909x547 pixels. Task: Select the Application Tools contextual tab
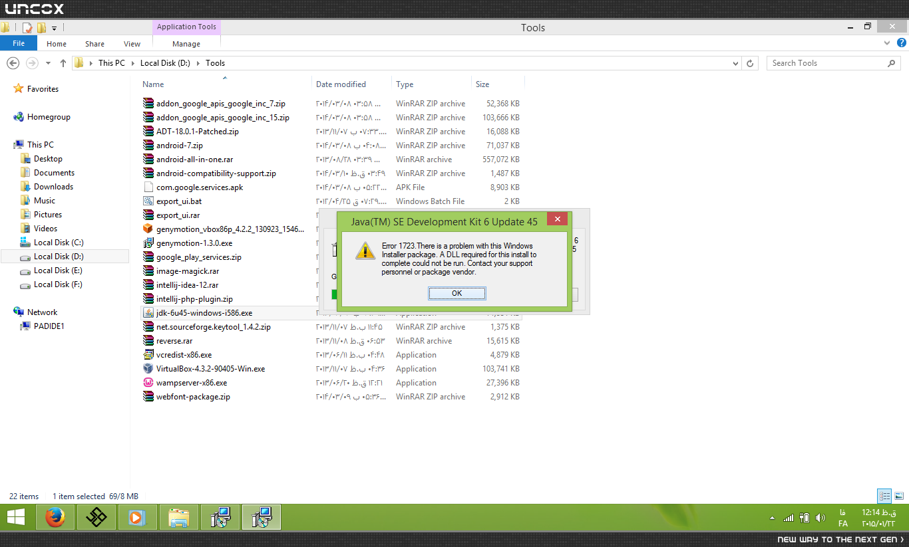click(x=186, y=27)
